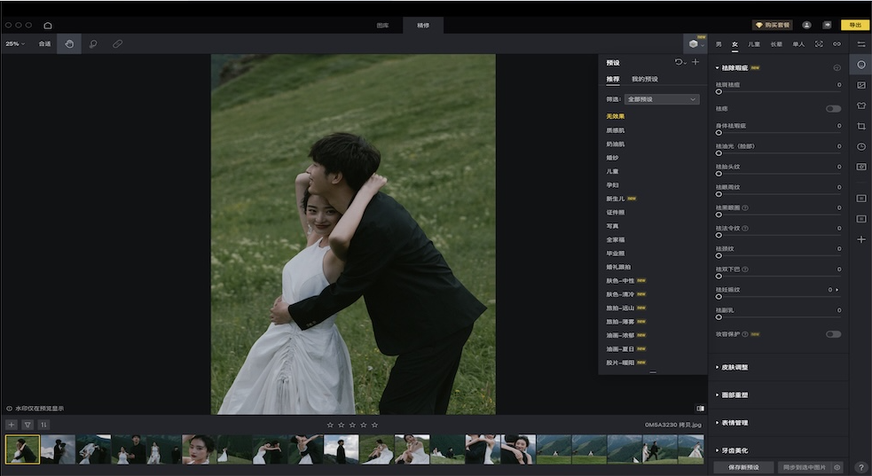Screen dimensions: 872x476
Task: Select the eraser tool beside the magnifier
Action: click(117, 44)
